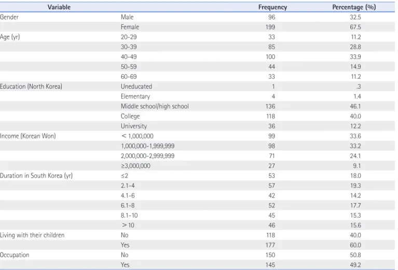Image resolution: width=398 pixels, height=270 pixels.
Task: Select percentage '14.9' for ages 50-59
Action: [355, 67]
